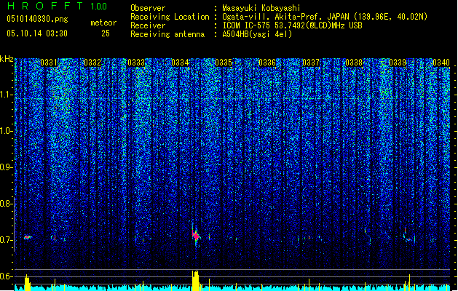This screenshot has width=458, height=291.
Task: Click the 0332 time marker
Action: point(92,63)
